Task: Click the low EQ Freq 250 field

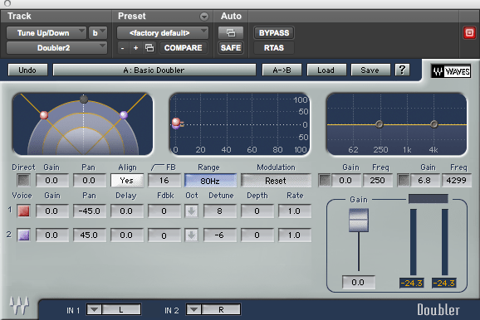Action: point(378,181)
